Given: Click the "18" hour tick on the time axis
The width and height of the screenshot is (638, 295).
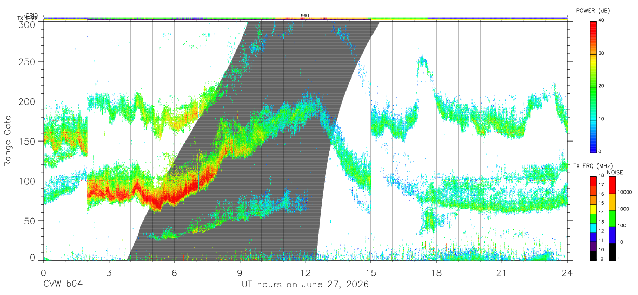Looking at the screenshot, I should click(436, 273).
